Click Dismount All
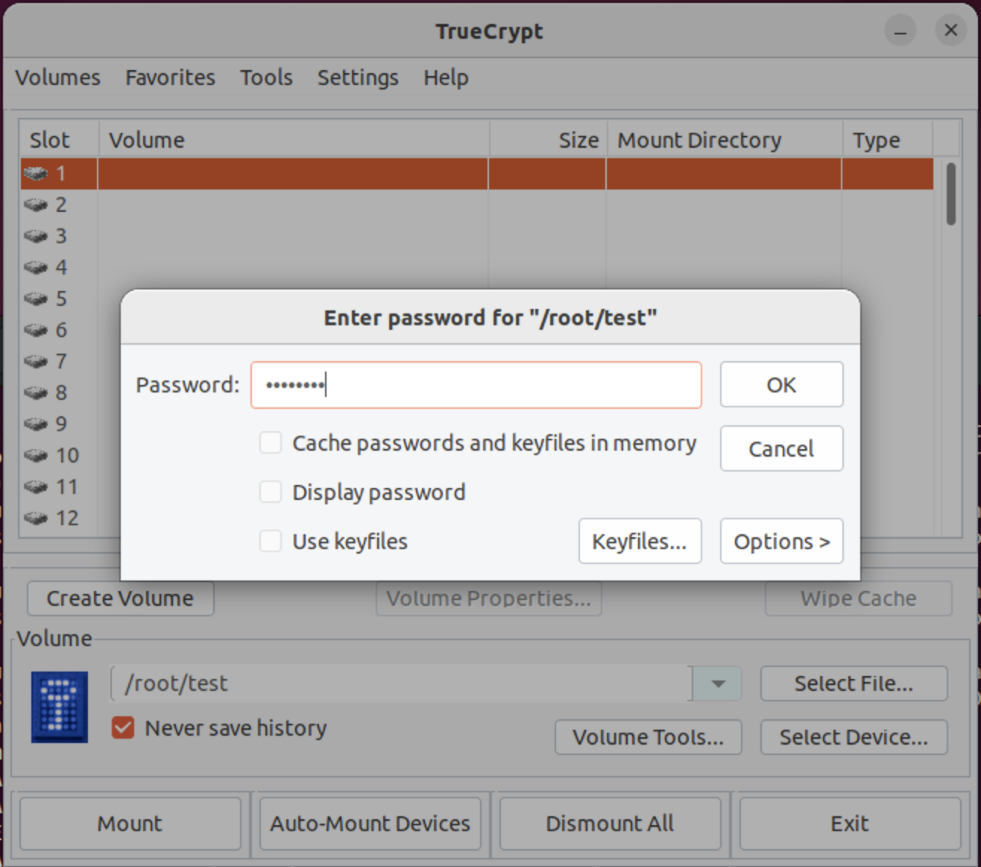Image resolution: width=981 pixels, height=867 pixels. pos(610,824)
